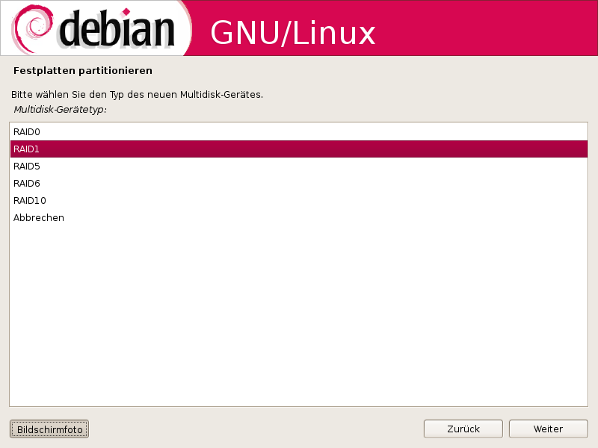598x448 pixels.
Task: Select Abbrechen in the list
Action: [x=298, y=217]
